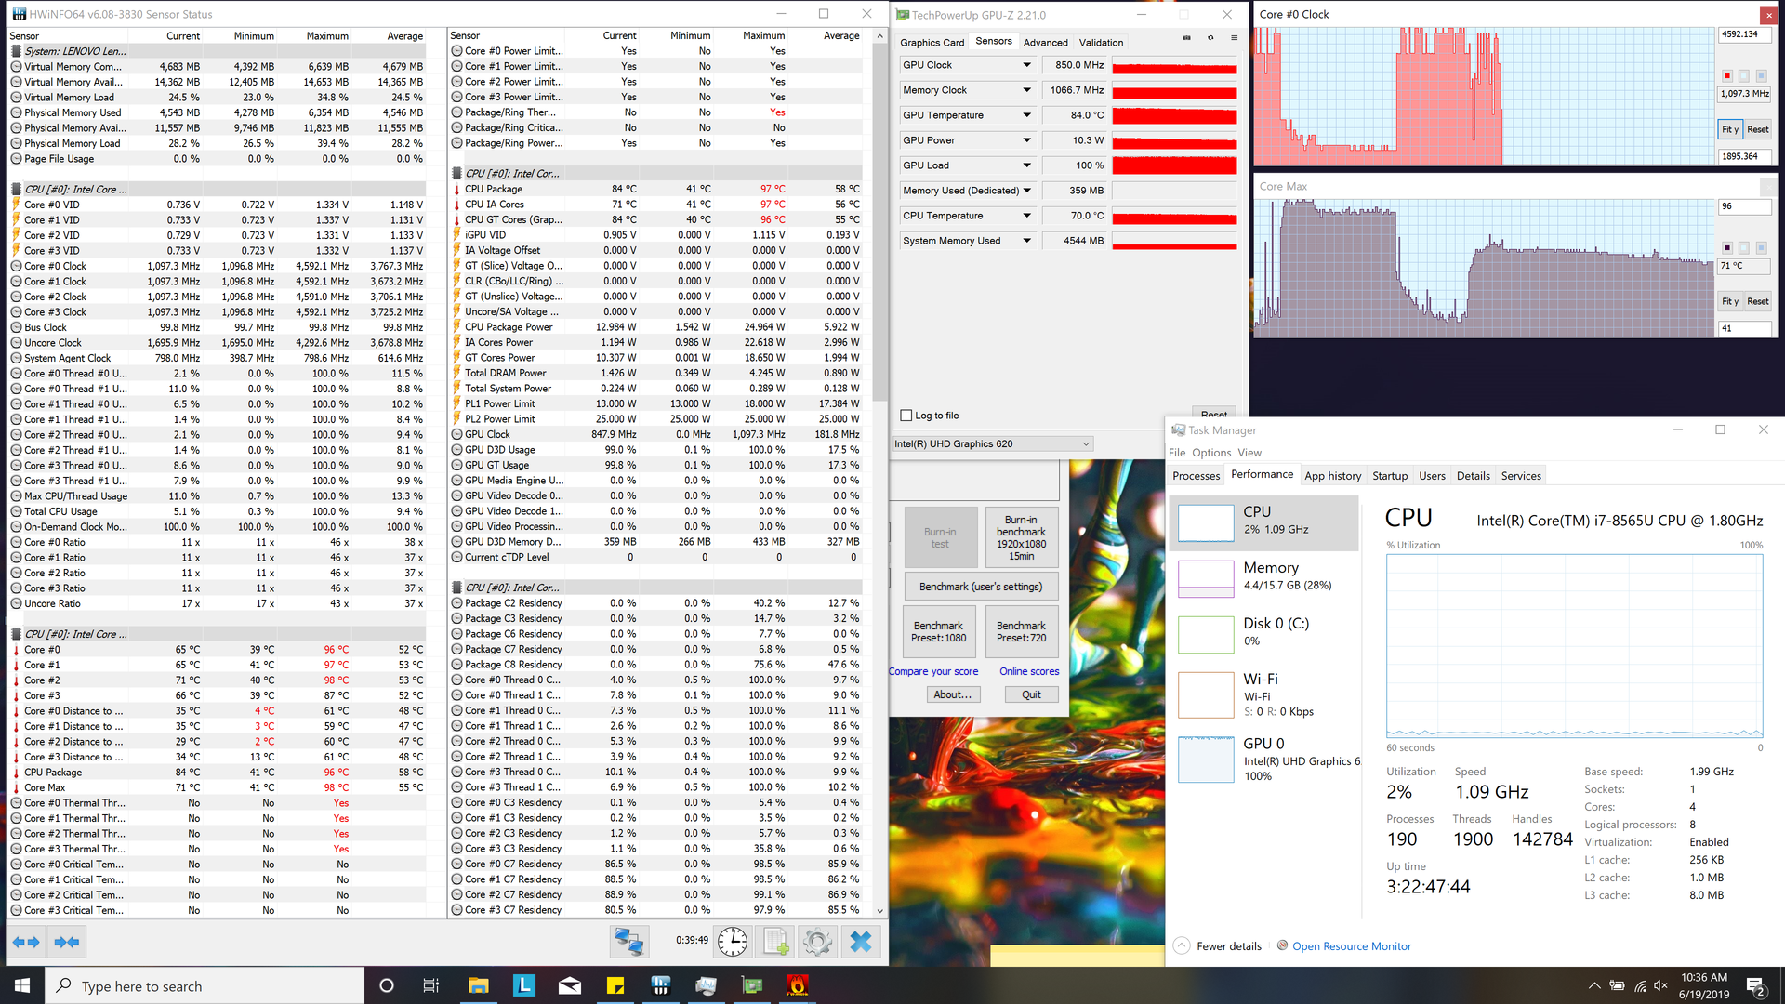Screen dimensions: 1785x1004
Task: Open the Intel UHD Graphics 620 combo box
Action: [992, 444]
